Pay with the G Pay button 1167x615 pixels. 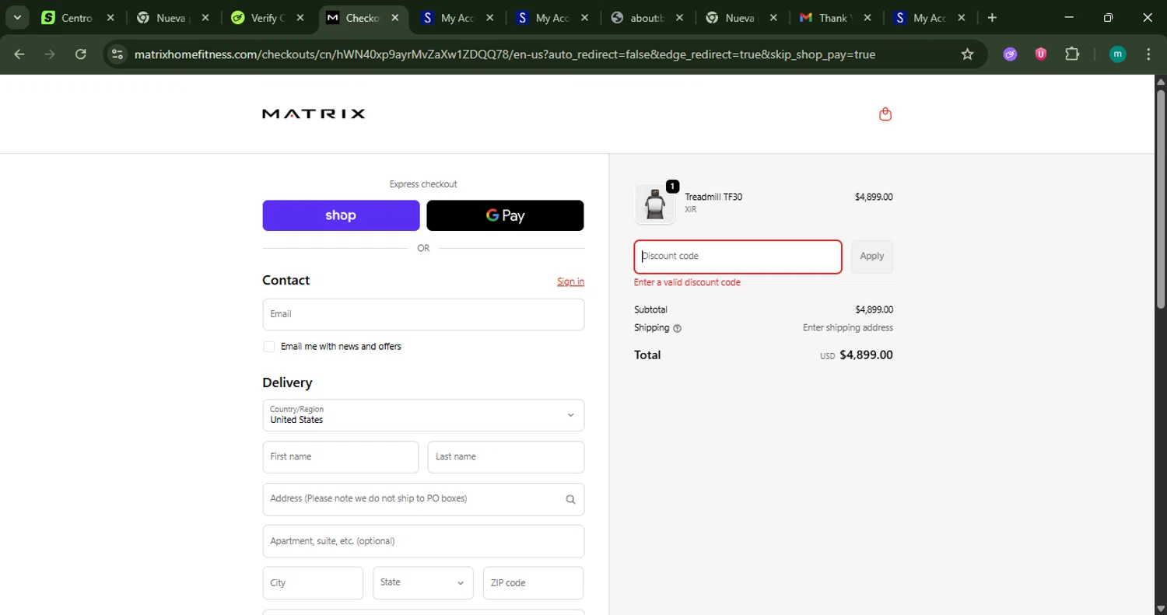click(505, 215)
